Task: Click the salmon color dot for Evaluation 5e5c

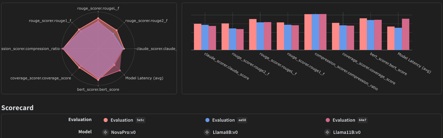Action: [x=106, y=120]
